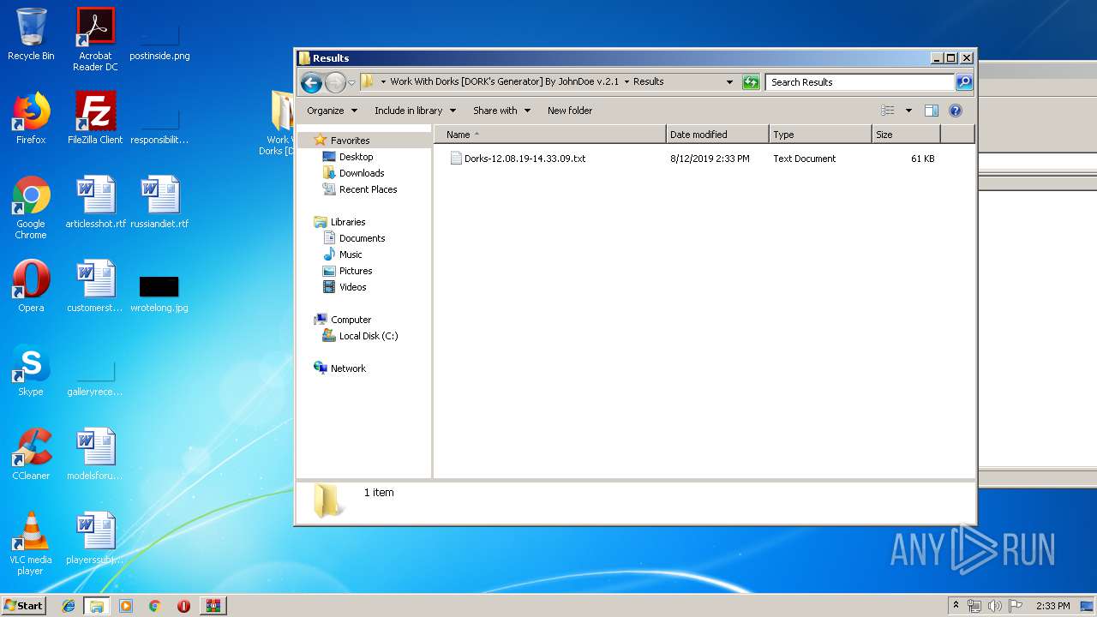This screenshot has height=617, width=1097.
Task: Open Music library
Action: pyautogui.click(x=351, y=255)
